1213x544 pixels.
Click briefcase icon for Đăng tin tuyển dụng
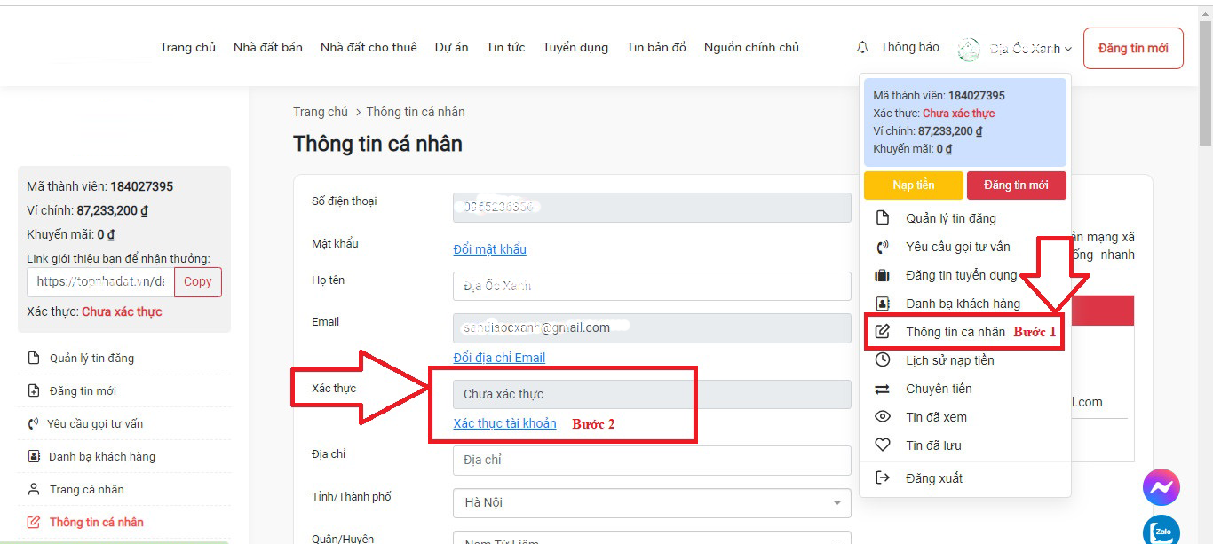[x=883, y=275]
